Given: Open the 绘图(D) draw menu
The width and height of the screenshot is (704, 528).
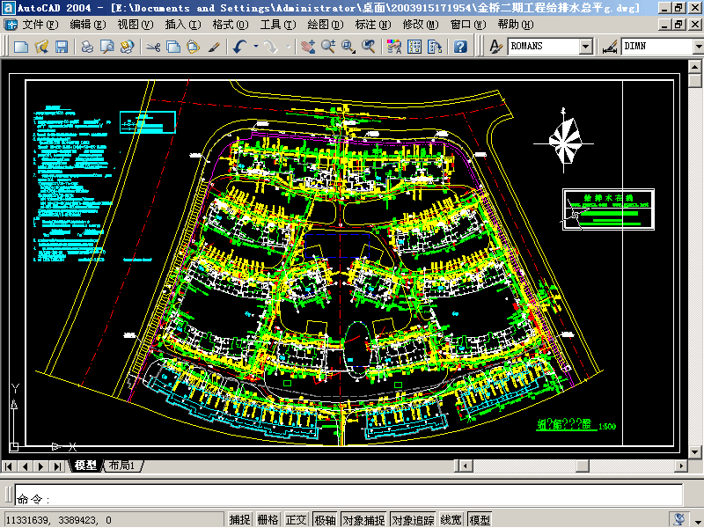Looking at the screenshot, I should pyautogui.click(x=326, y=25).
